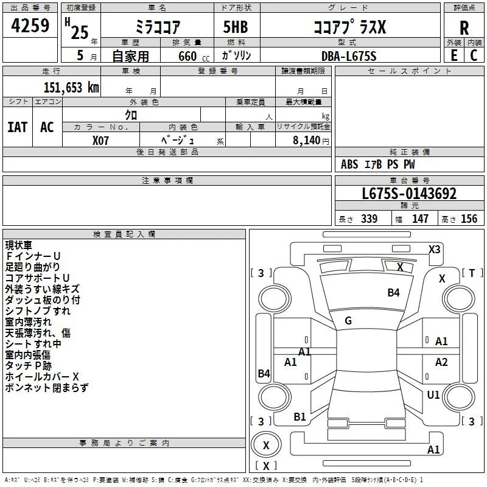
Task: Click the interior grade C cell
Action: (474, 55)
